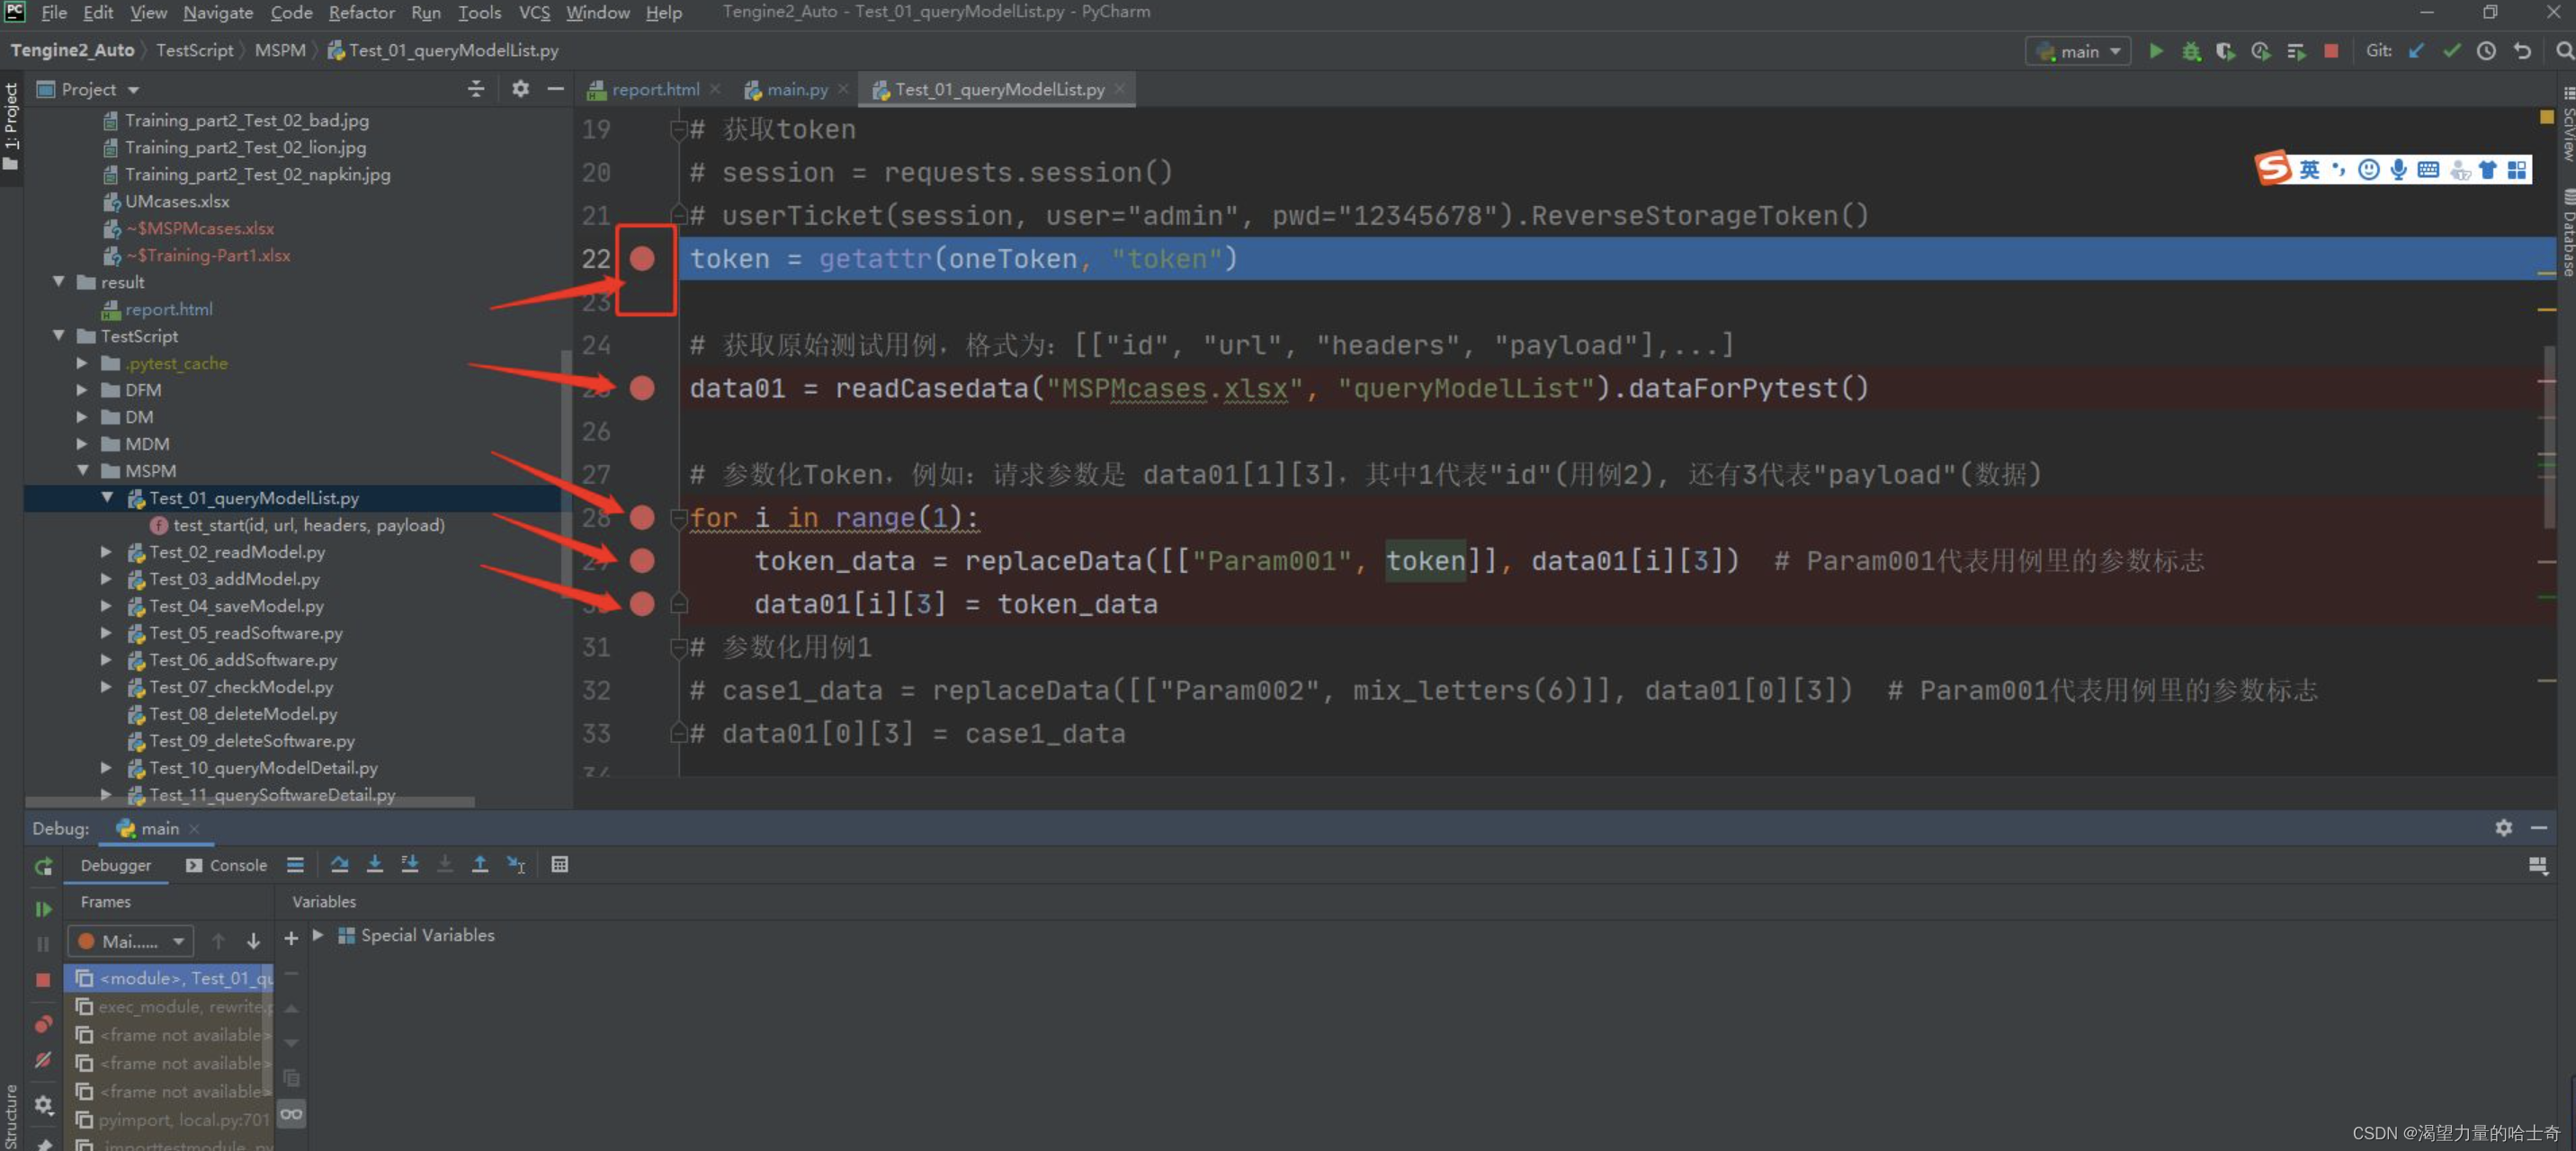This screenshot has width=2576, height=1151.
Task: Click Step Into in debugger toolbar
Action: click(x=375, y=864)
